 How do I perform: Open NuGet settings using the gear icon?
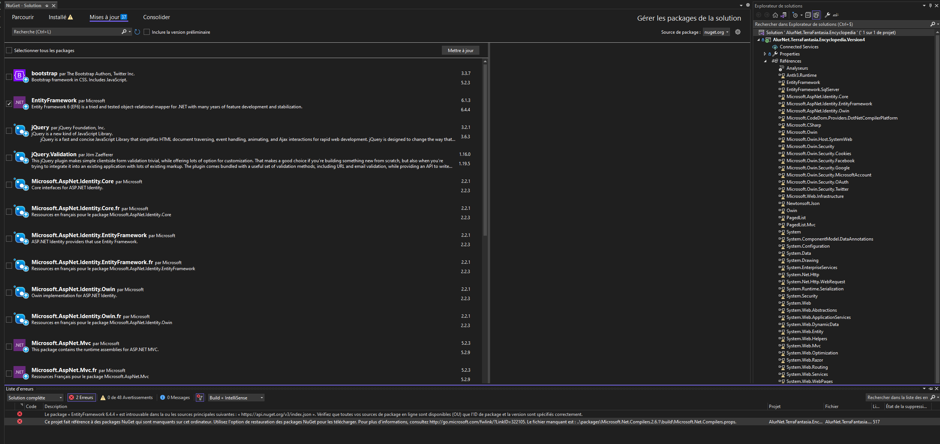click(x=738, y=32)
